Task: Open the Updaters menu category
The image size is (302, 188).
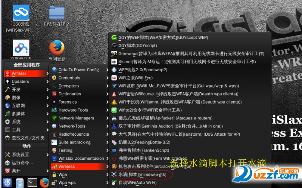Action: coord(26,81)
